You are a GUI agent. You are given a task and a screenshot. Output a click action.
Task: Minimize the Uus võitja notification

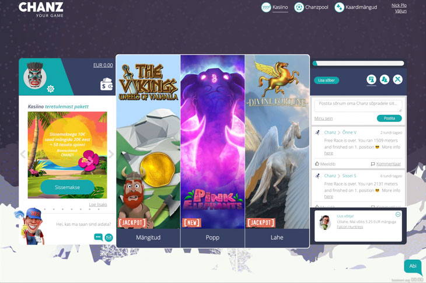(398, 215)
